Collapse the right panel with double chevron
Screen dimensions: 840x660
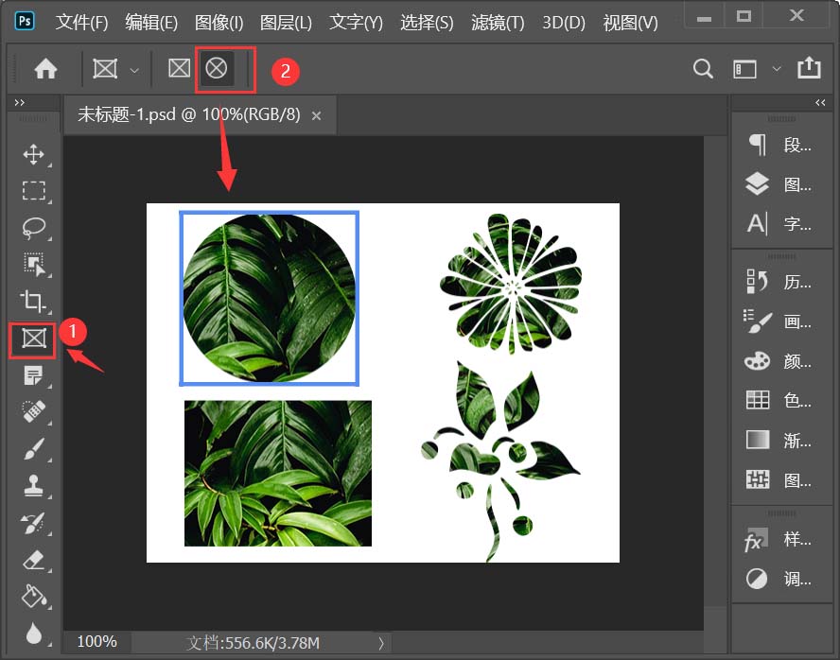click(819, 103)
